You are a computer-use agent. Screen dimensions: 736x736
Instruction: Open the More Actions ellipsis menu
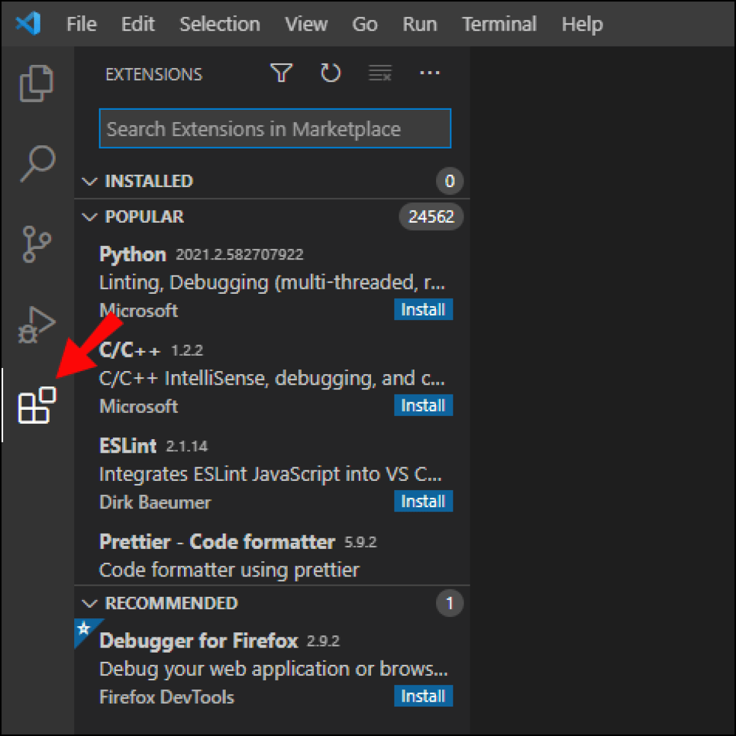(429, 74)
